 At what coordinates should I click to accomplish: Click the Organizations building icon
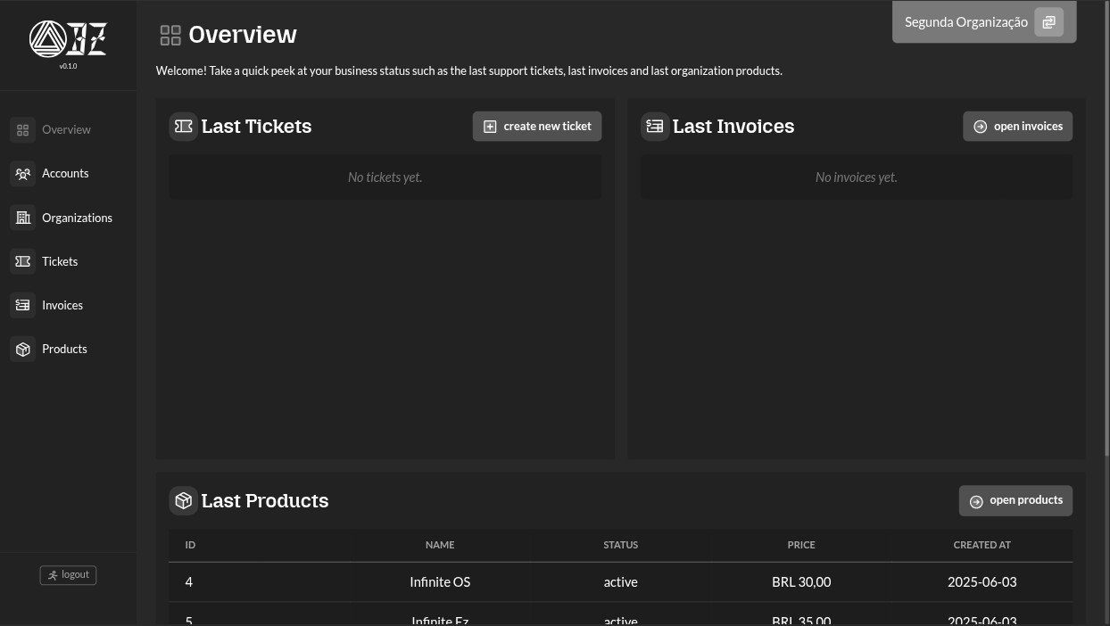pos(23,218)
